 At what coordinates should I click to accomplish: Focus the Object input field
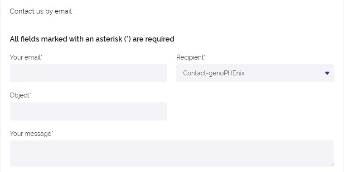[88, 112]
